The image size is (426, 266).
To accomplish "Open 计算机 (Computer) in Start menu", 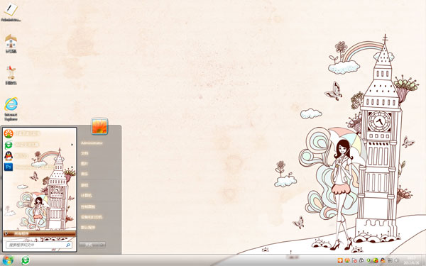I will click(87, 196).
